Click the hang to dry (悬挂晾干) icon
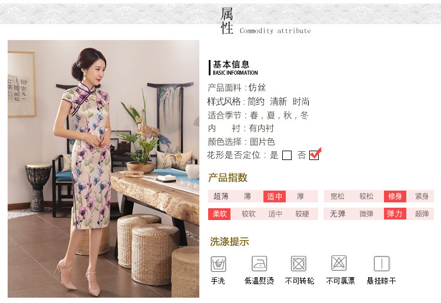Image resolution: width=441 pixels, height=303 pixels. (x=382, y=264)
